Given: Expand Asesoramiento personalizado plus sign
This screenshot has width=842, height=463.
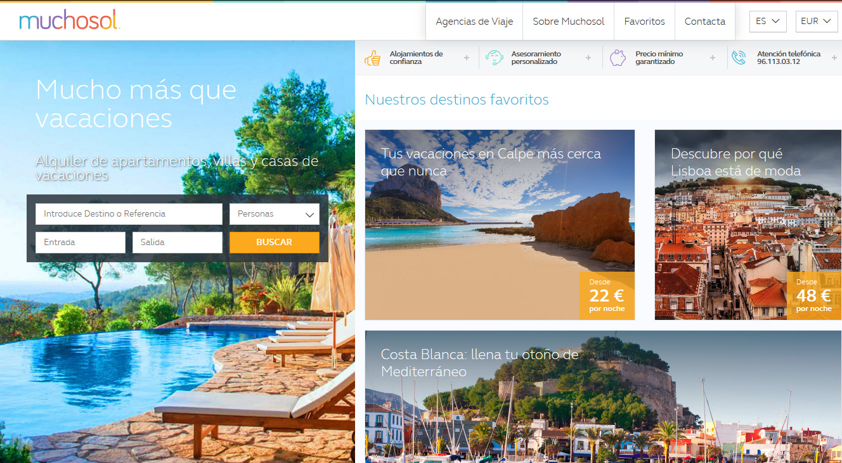Looking at the screenshot, I should coord(588,58).
